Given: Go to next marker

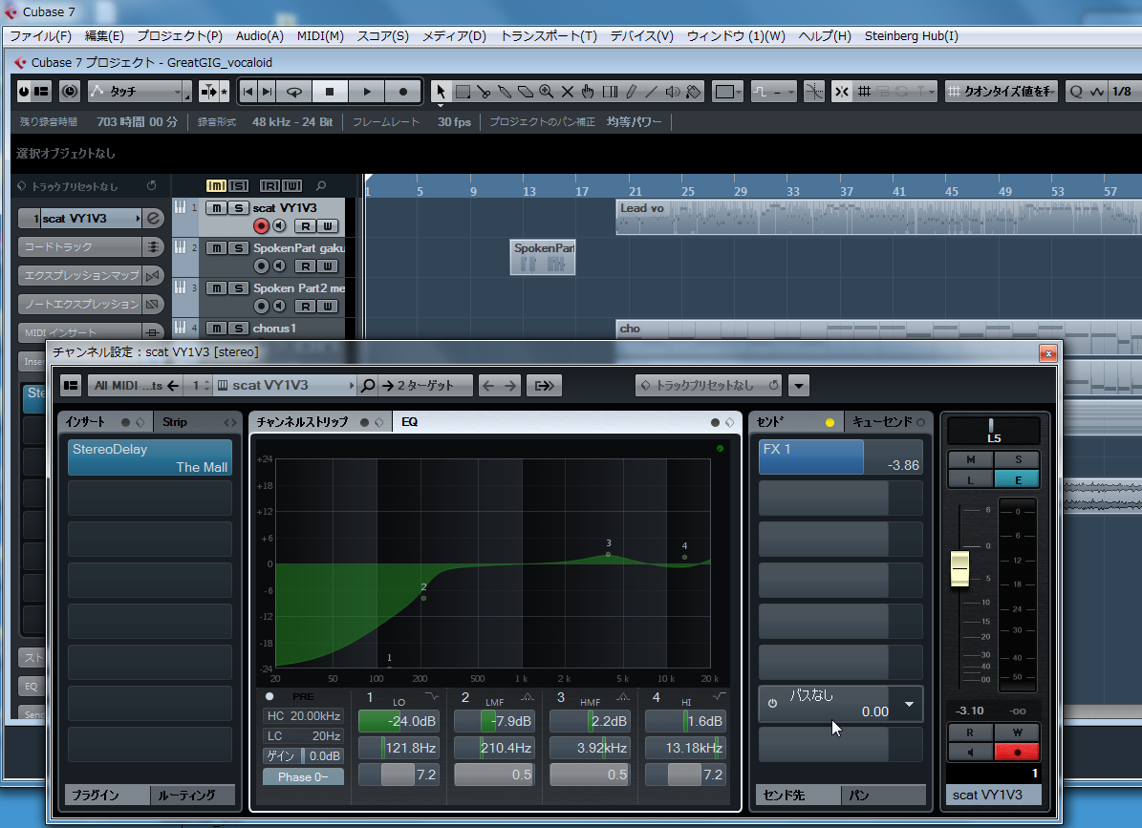Looking at the screenshot, I should [x=268, y=92].
